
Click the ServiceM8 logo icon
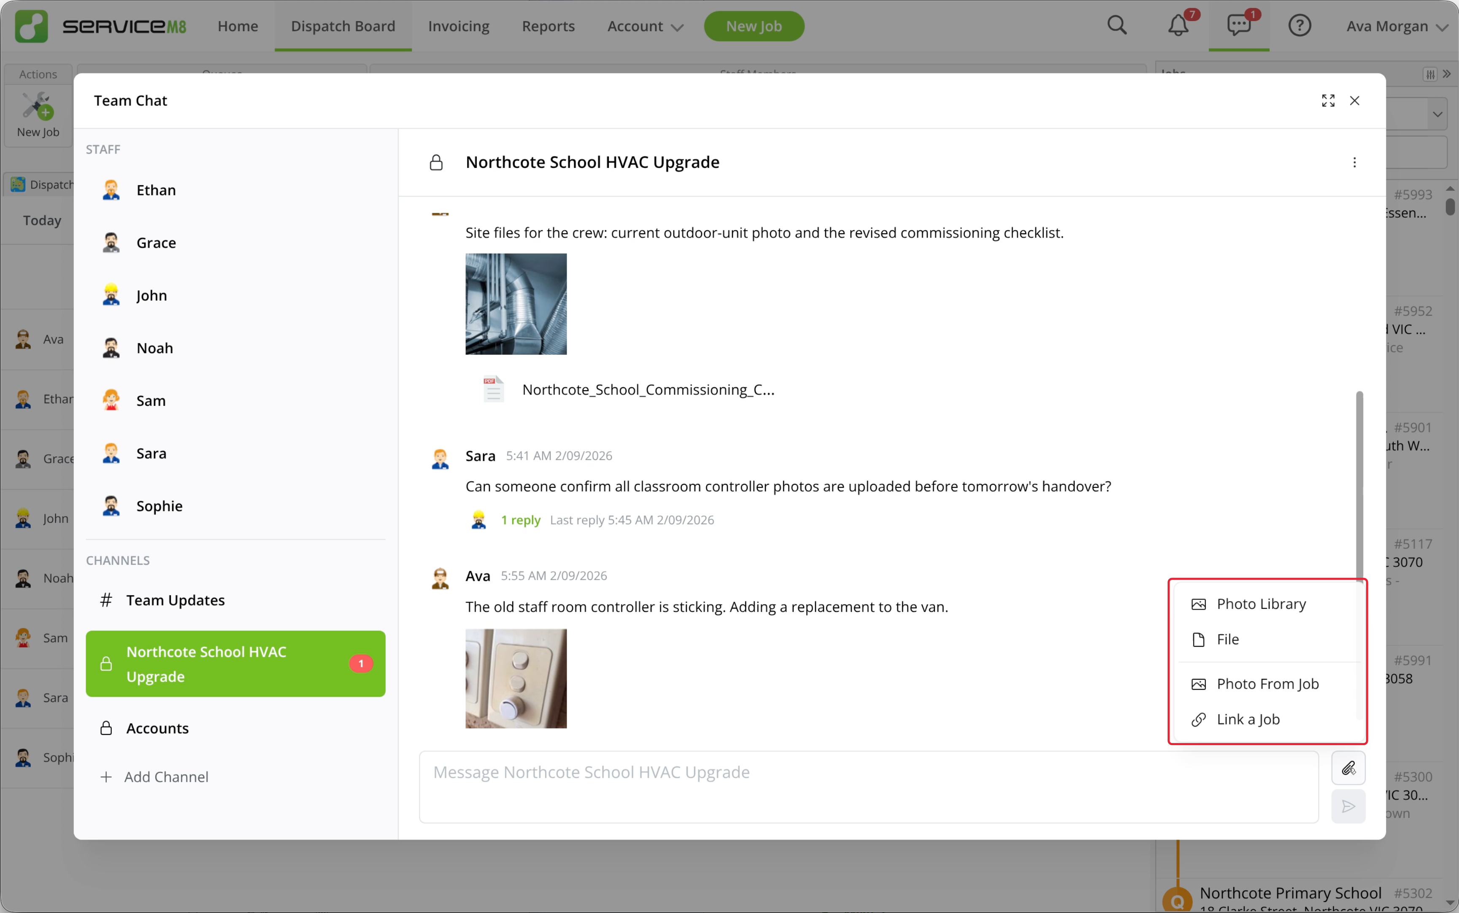tap(31, 26)
